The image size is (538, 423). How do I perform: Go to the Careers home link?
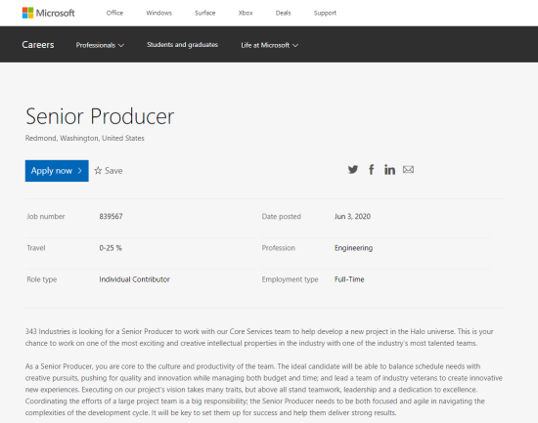click(x=38, y=45)
